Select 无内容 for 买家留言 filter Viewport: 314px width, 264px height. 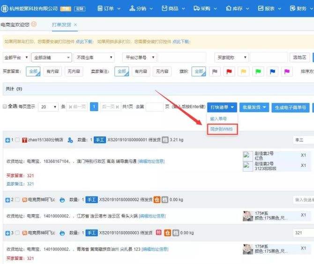tap(74, 71)
